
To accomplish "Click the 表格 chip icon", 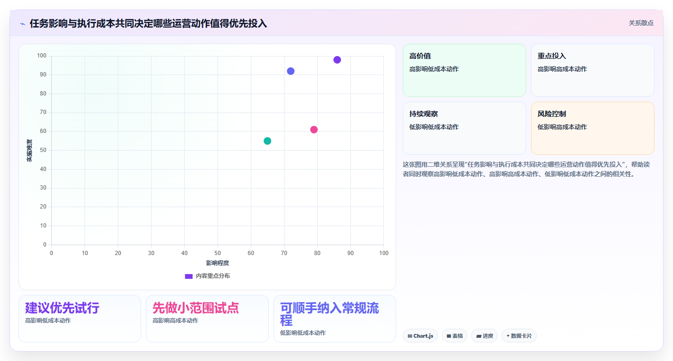I will point(449,336).
